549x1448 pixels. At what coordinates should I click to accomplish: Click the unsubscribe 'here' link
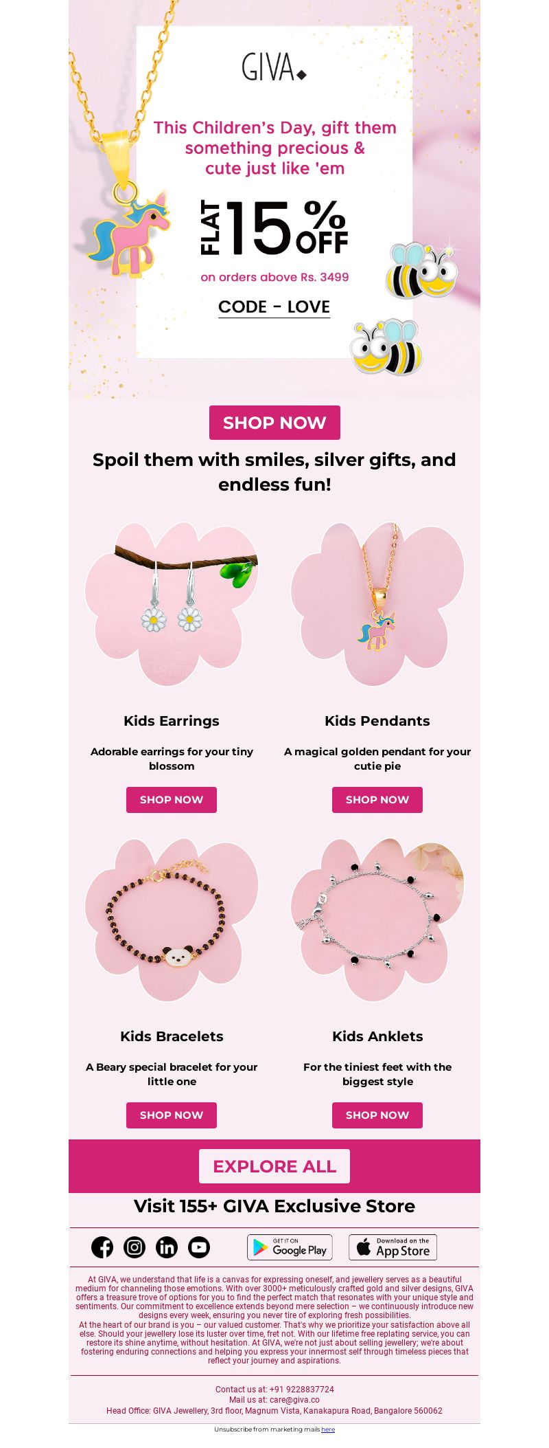click(328, 1429)
